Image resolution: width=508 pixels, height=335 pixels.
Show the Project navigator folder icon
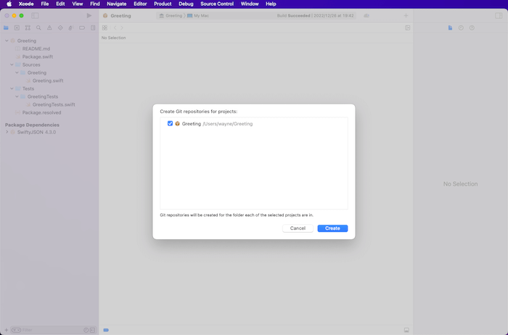(6, 28)
